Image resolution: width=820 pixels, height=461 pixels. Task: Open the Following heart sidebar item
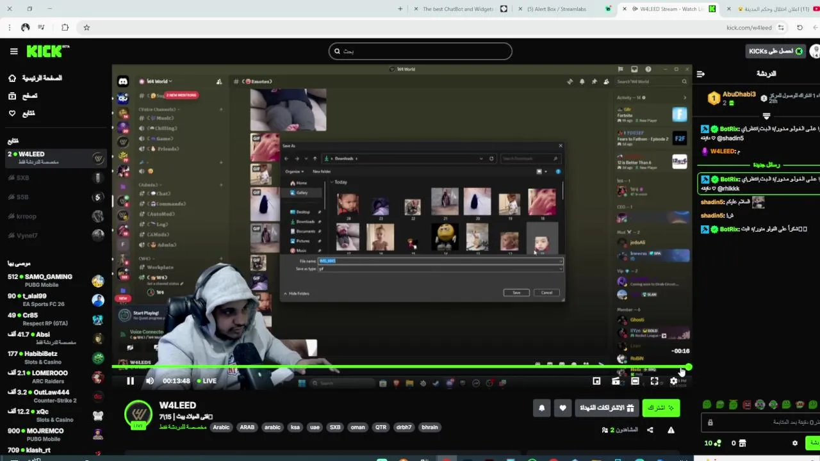pos(22,113)
